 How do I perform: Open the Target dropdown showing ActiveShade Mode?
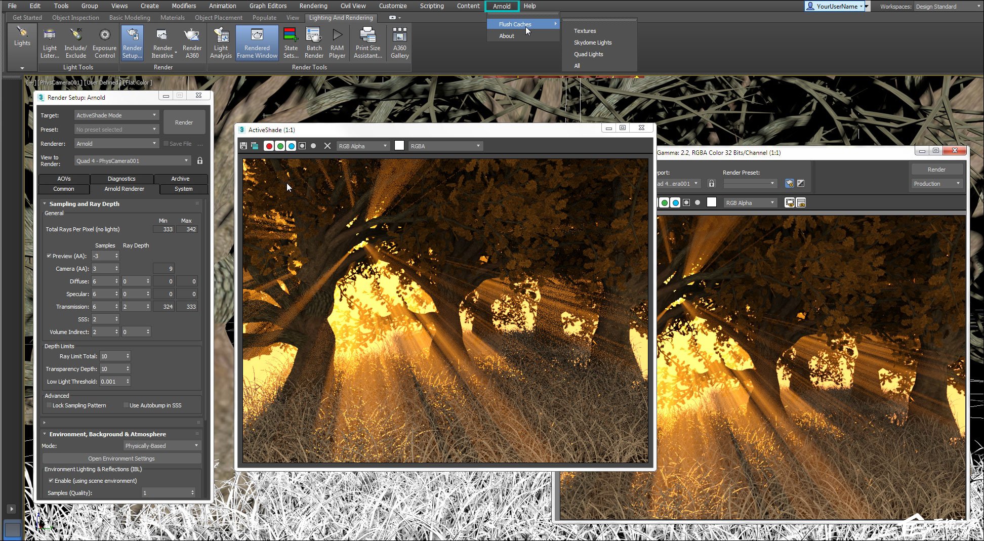[x=116, y=115]
